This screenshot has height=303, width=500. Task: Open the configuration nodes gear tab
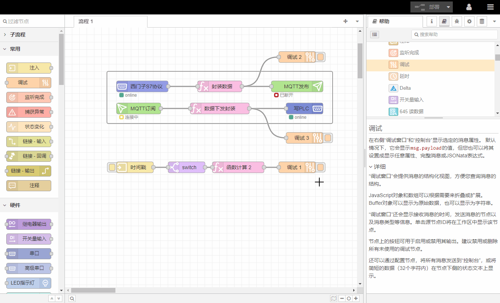(469, 21)
